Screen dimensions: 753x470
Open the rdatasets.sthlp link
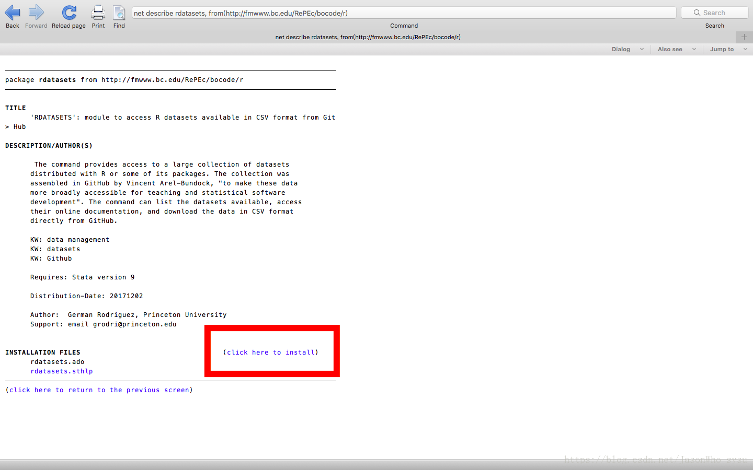coord(62,371)
